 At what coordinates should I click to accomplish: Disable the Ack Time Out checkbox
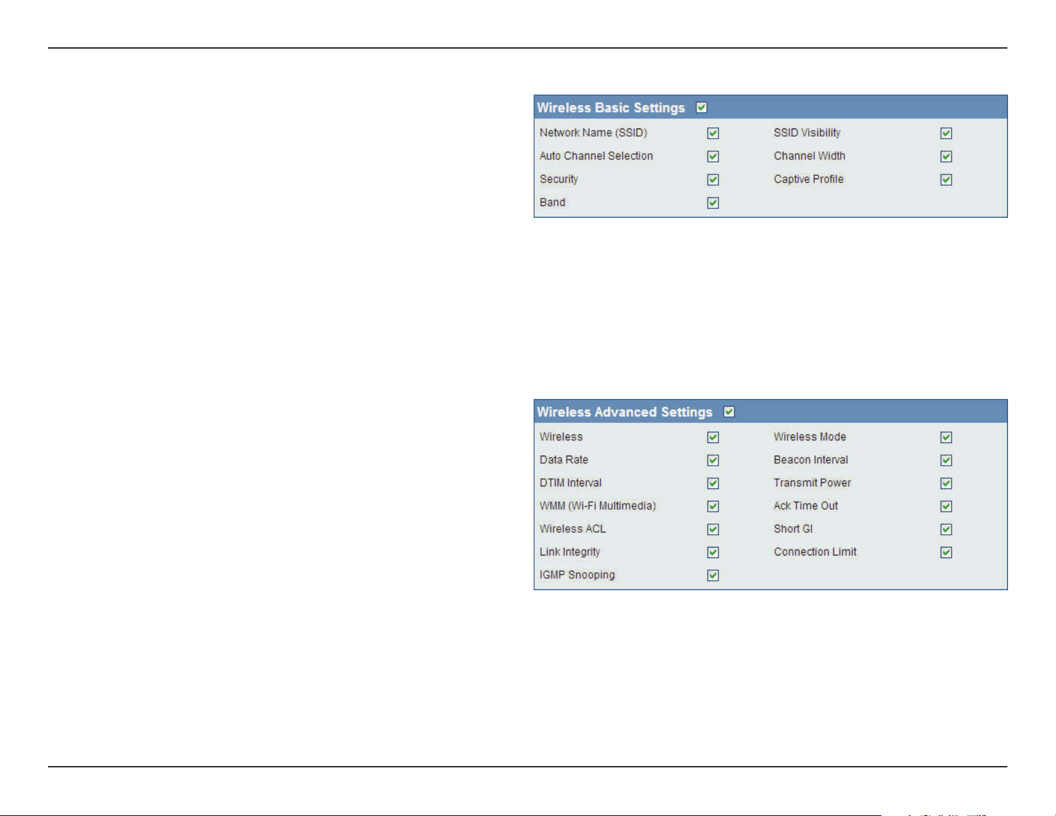click(946, 506)
